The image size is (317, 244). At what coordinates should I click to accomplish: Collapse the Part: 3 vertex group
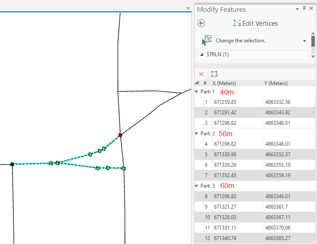pos(196,186)
